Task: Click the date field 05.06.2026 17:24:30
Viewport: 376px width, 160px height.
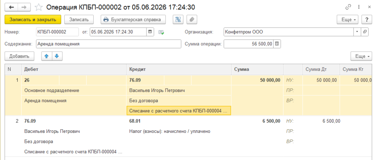Action: click(118, 32)
